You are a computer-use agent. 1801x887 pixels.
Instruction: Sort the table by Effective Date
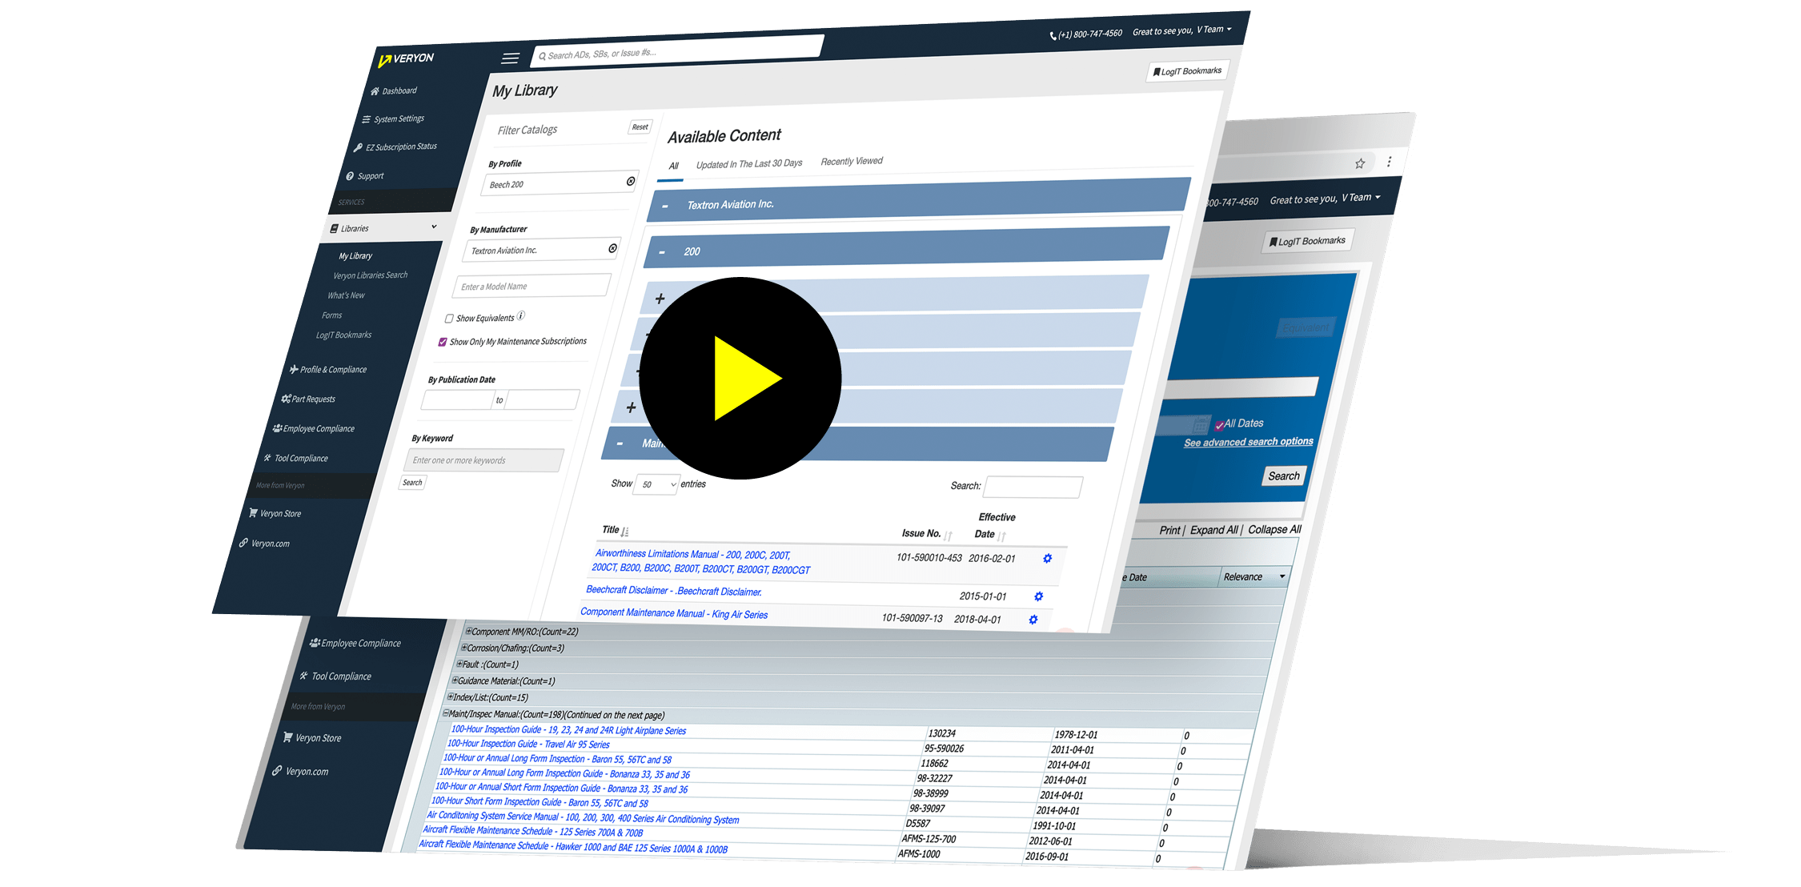pyautogui.click(x=991, y=526)
